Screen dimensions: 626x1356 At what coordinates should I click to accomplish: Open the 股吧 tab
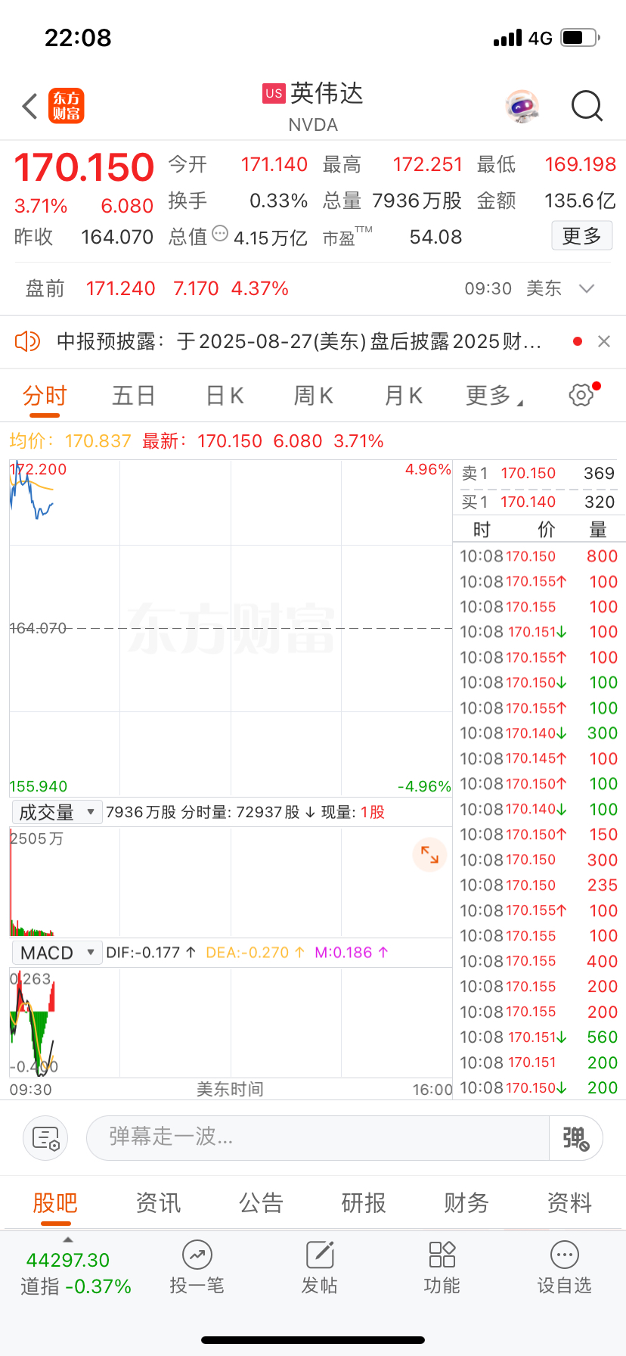click(x=55, y=1202)
